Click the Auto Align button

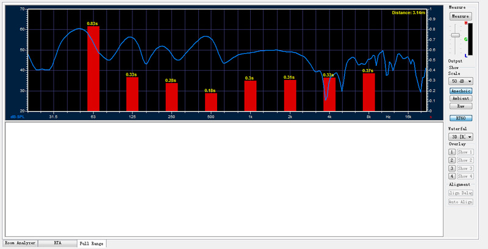[x=461, y=202]
